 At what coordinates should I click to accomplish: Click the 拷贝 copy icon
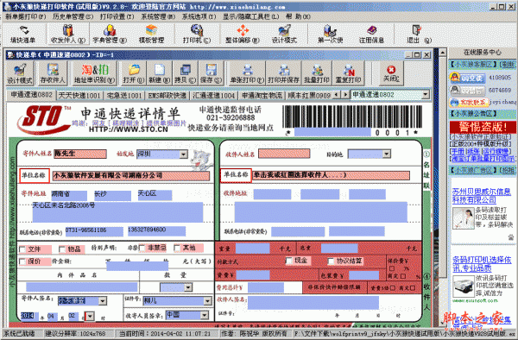click(185, 73)
